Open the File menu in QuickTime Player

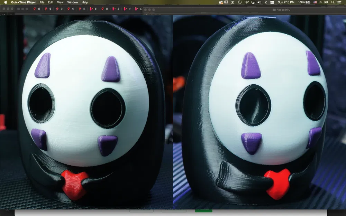(x=42, y=2)
